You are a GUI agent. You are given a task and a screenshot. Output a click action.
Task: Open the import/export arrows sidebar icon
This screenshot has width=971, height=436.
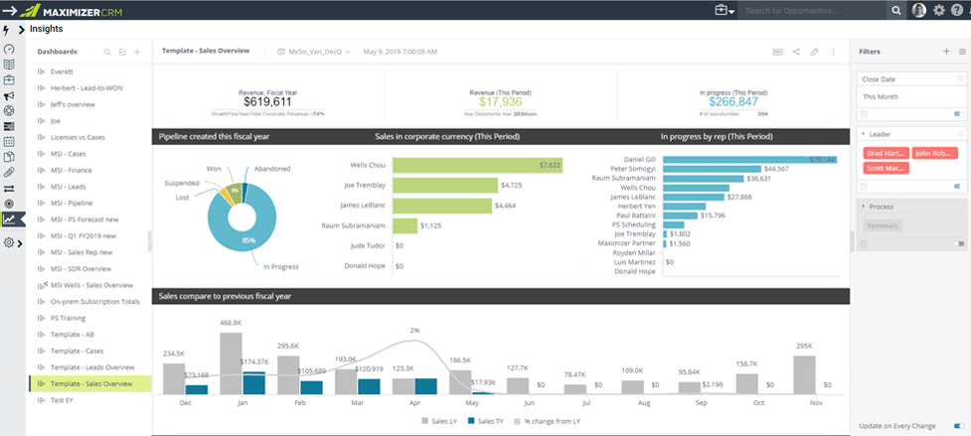coord(9,188)
